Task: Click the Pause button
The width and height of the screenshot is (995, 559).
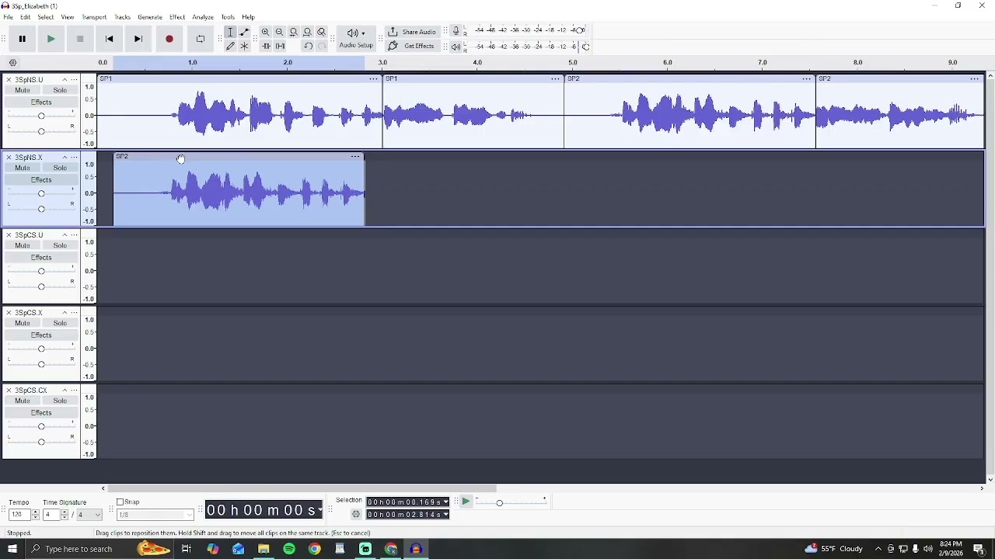Action: (23, 39)
